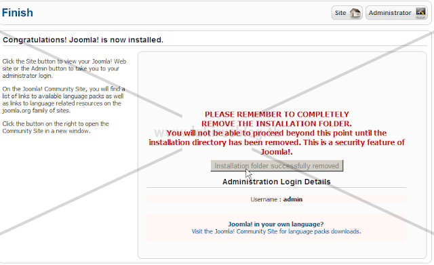This screenshot has width=434, height=265.
Task: Click the house icon on Site button
Action: click(x=355, y=13)
